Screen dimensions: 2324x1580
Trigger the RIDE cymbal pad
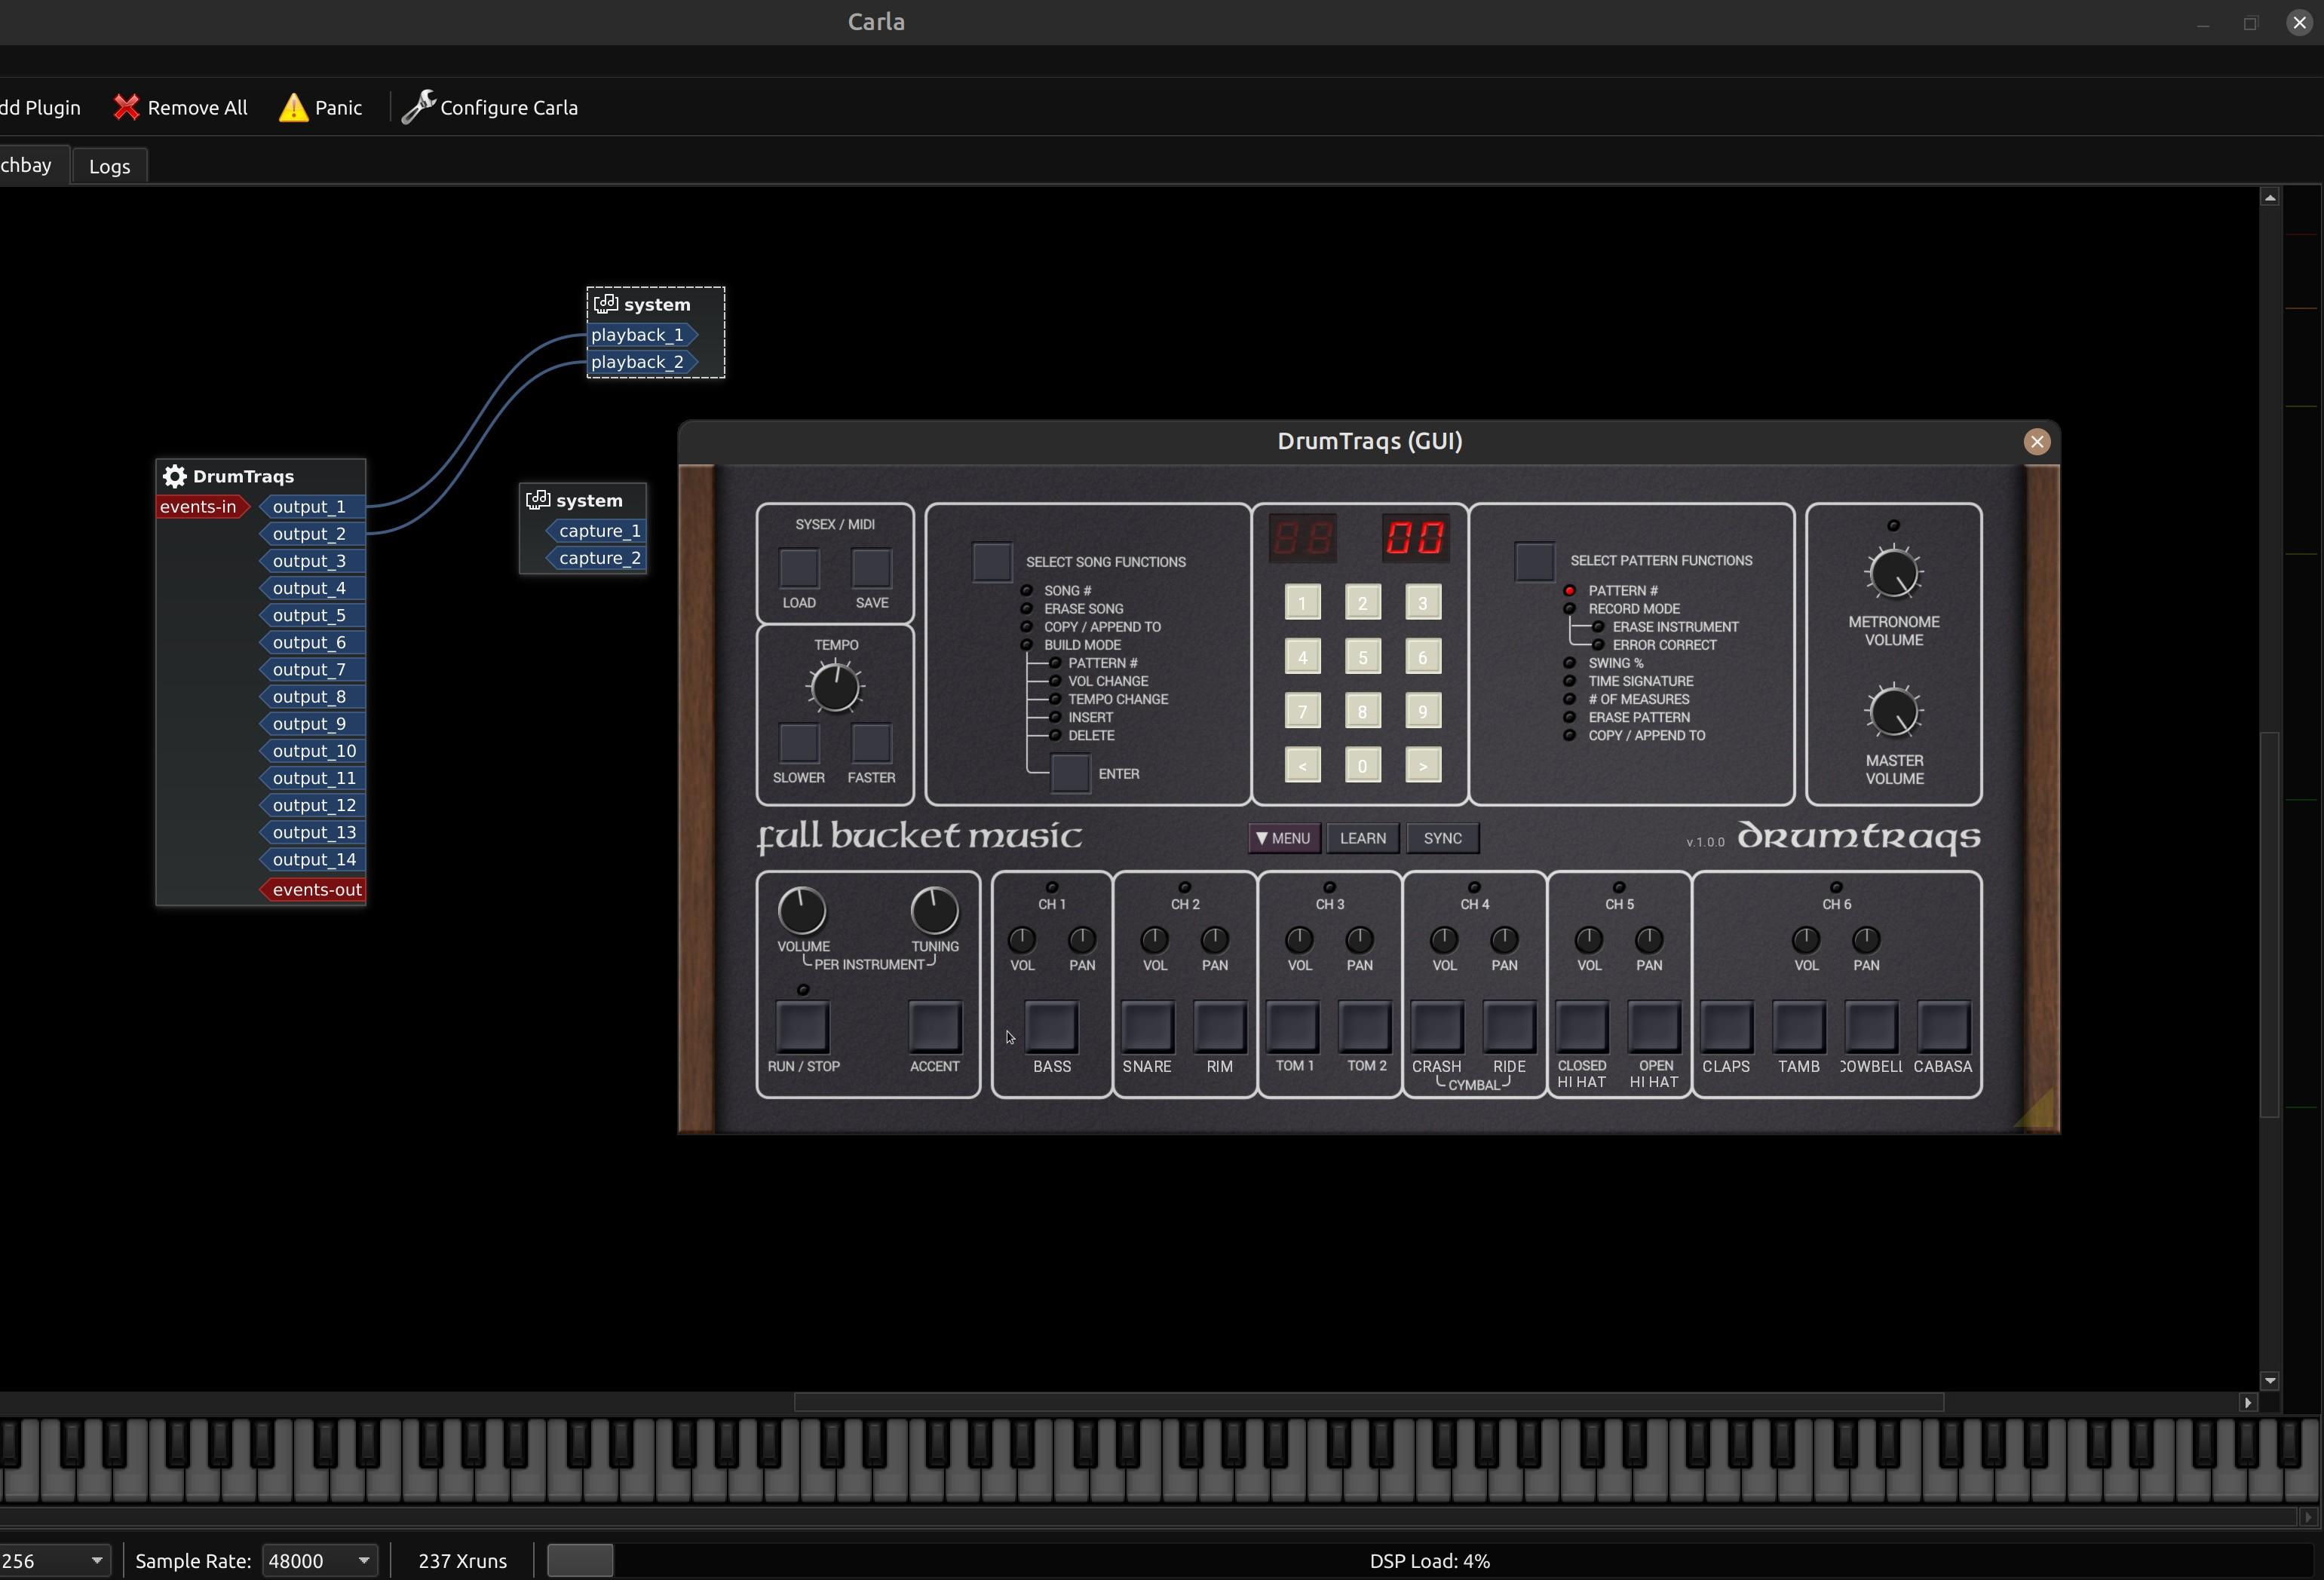[1509, 1027]
